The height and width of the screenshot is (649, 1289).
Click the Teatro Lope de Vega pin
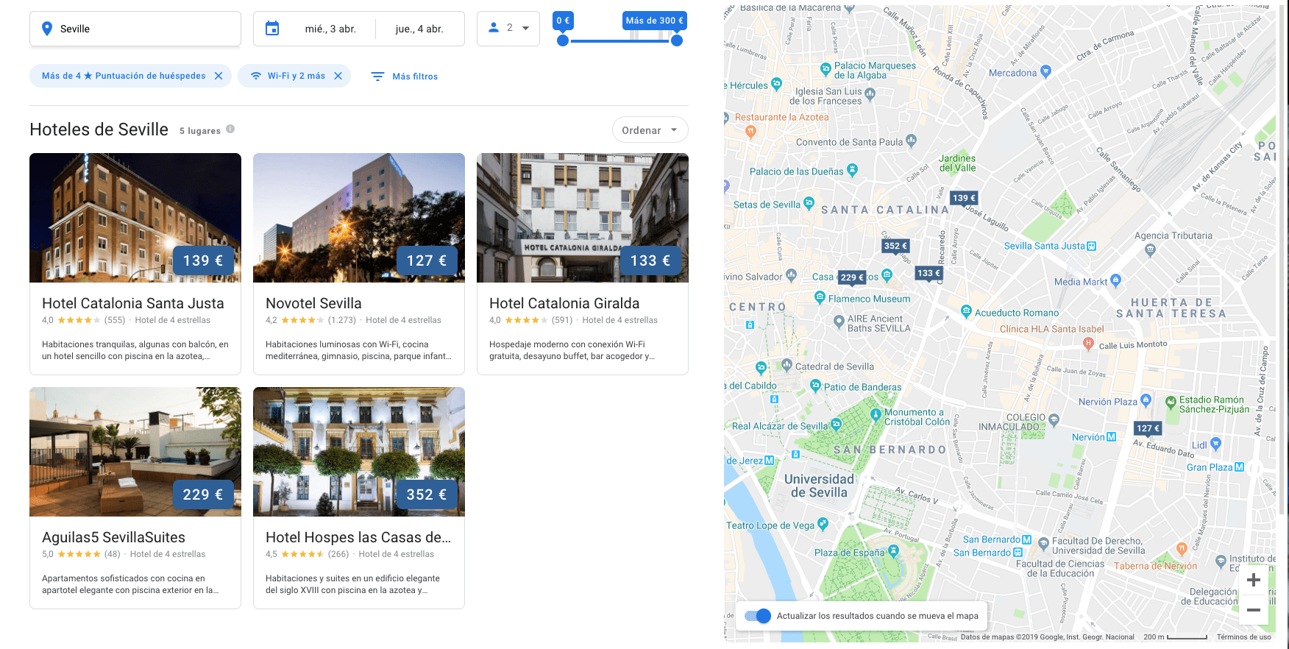(823, 524)
